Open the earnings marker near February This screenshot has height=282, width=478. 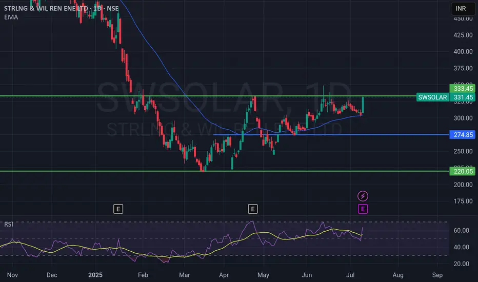pyautogui.click(x=118, y=209)
